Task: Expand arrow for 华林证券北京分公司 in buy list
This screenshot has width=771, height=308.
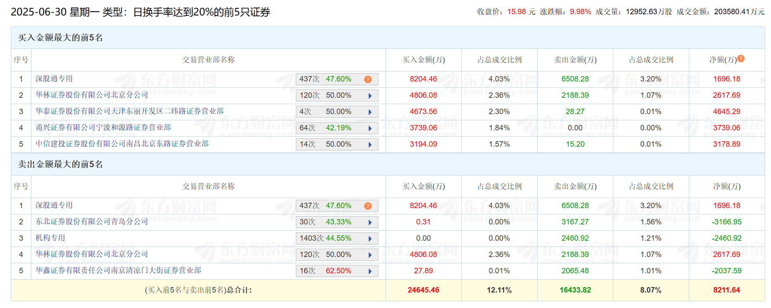Action: point(370,96)
